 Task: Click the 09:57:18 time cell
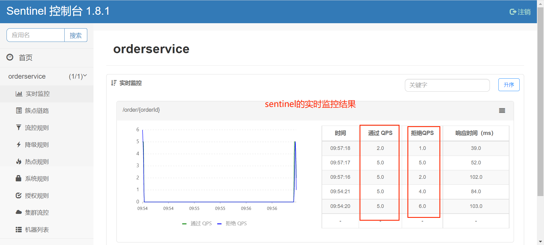[x=340, y=148]
